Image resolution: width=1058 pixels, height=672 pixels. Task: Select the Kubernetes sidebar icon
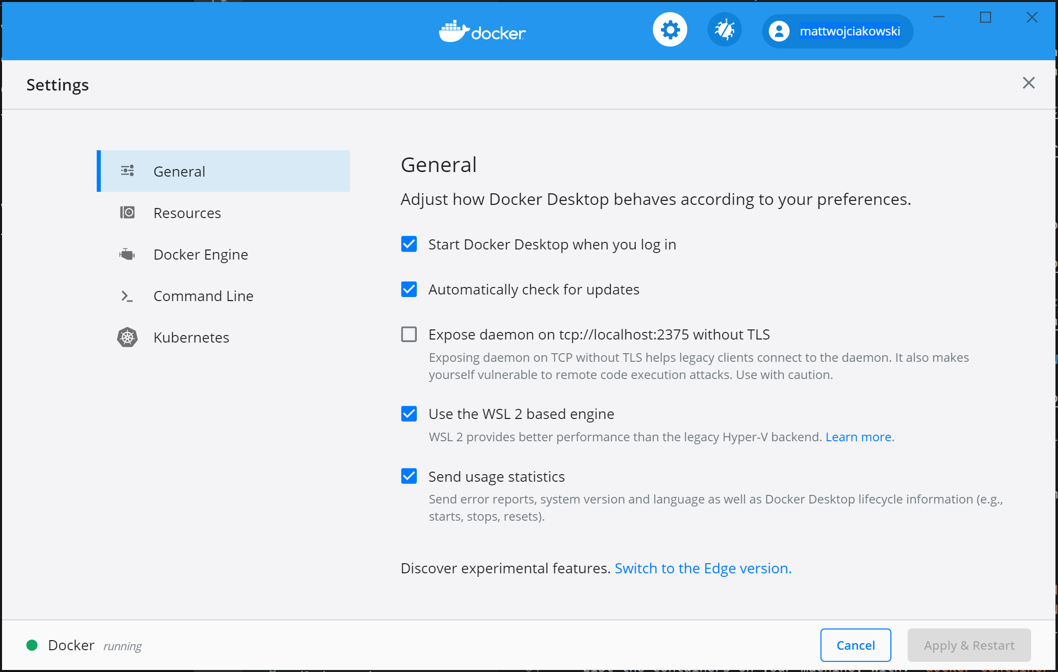[x=127, y=337]
